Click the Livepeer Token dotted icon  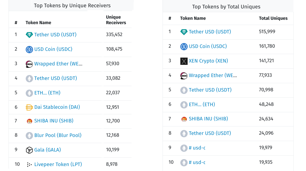pos(29,165)
